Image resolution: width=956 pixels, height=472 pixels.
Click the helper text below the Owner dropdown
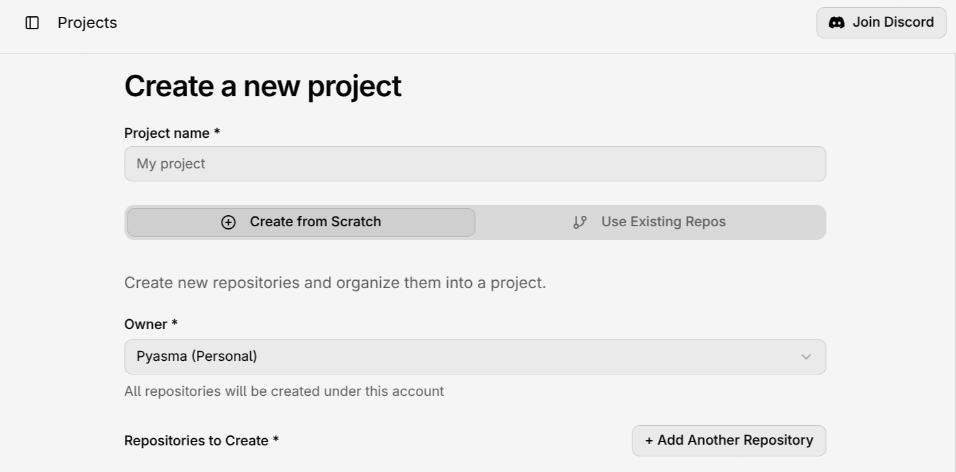[x=284, y=391]
